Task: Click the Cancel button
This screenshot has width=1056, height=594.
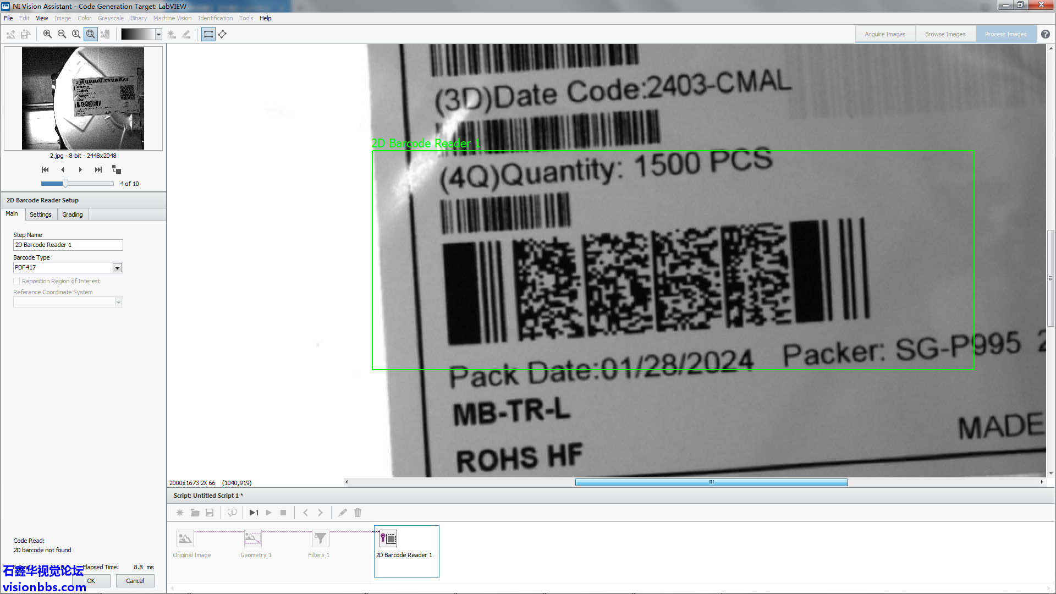Action: [x=135, y=581]
